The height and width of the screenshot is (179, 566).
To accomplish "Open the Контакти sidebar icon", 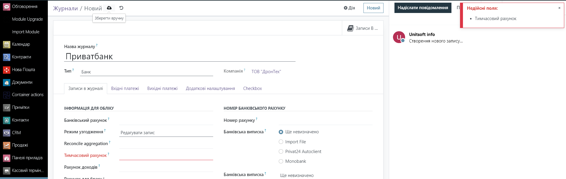I will (x=6, y=120).
